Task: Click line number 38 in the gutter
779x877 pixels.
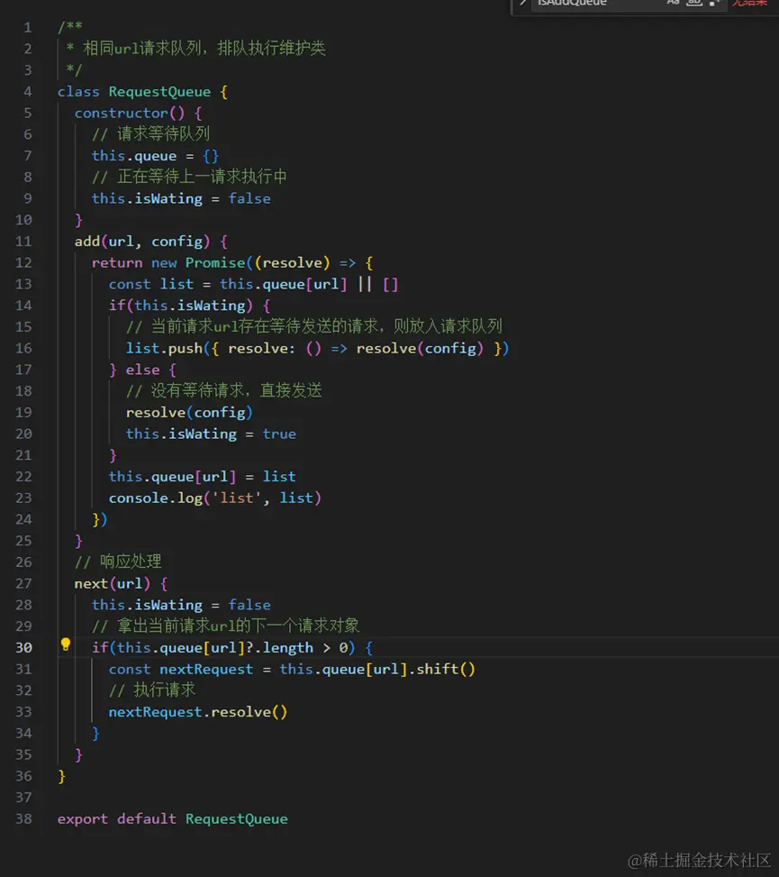Action: pyautogui.click(x=23, y=818)
